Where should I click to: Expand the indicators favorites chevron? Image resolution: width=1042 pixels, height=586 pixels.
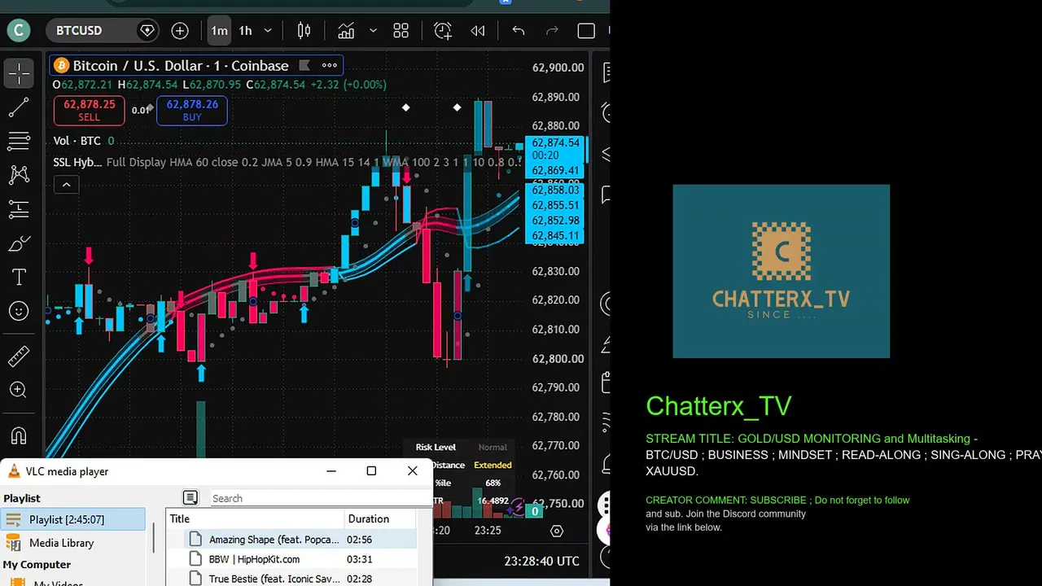tap(373, 31)
